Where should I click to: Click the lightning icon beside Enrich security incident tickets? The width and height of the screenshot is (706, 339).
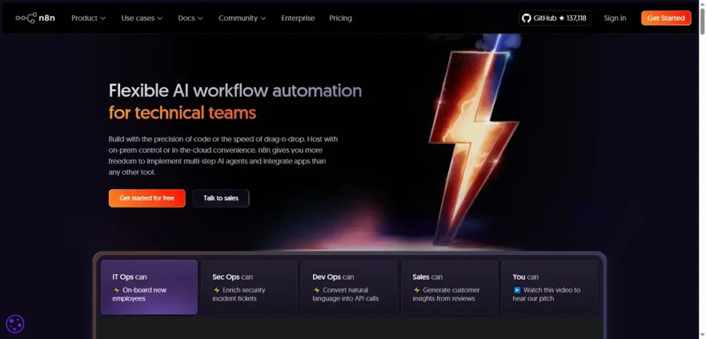216,290
